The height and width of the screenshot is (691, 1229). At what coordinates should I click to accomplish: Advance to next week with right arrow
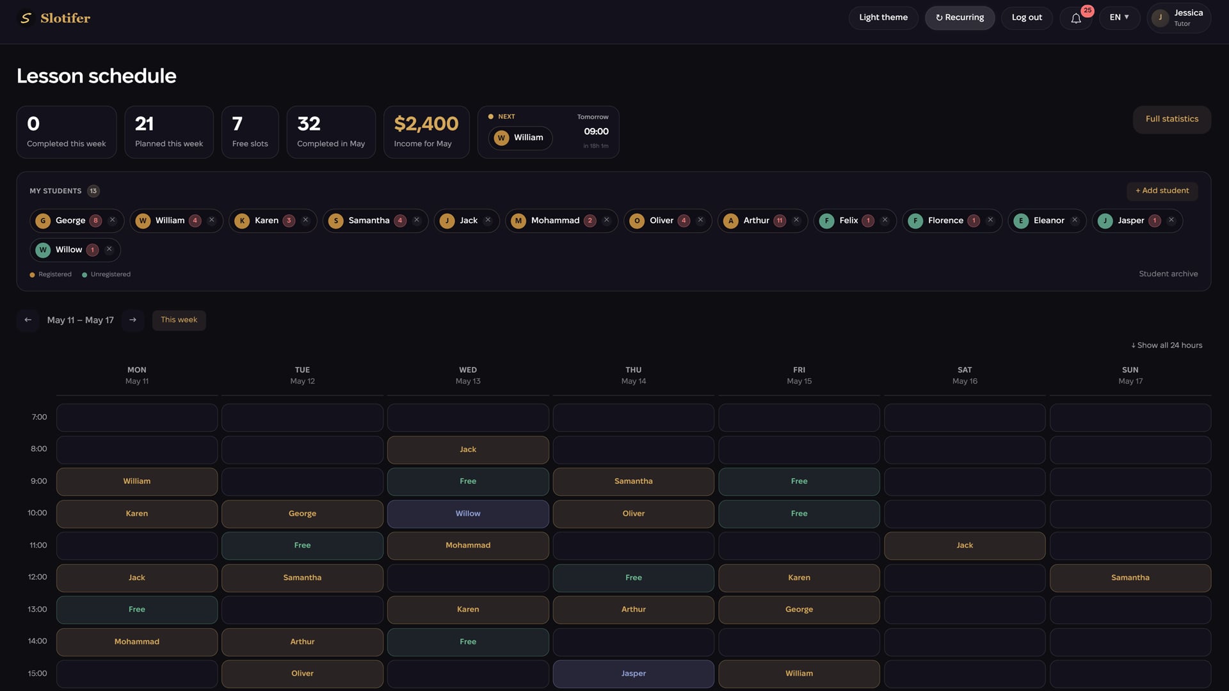pos(133,320)
